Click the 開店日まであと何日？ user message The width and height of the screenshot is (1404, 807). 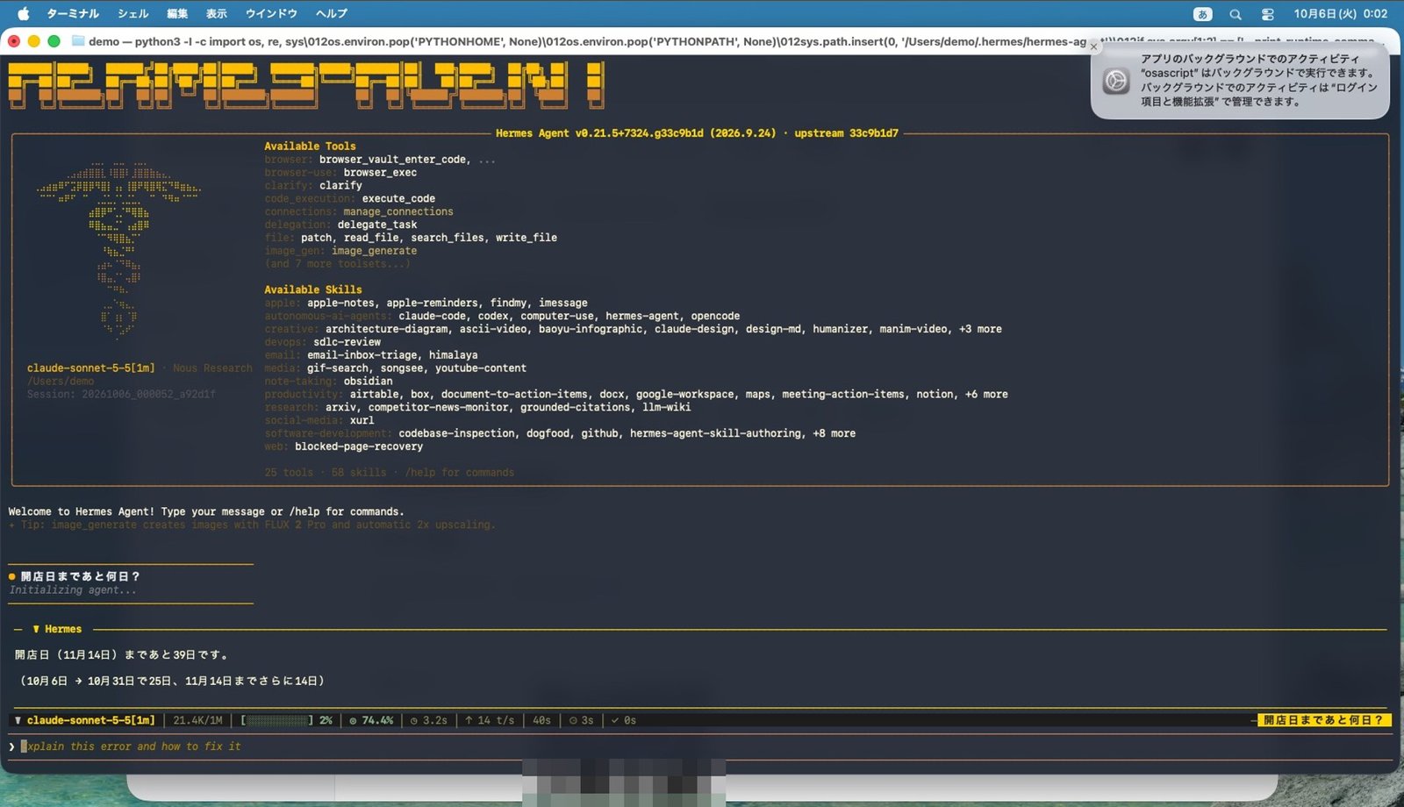tap(80, 576)
